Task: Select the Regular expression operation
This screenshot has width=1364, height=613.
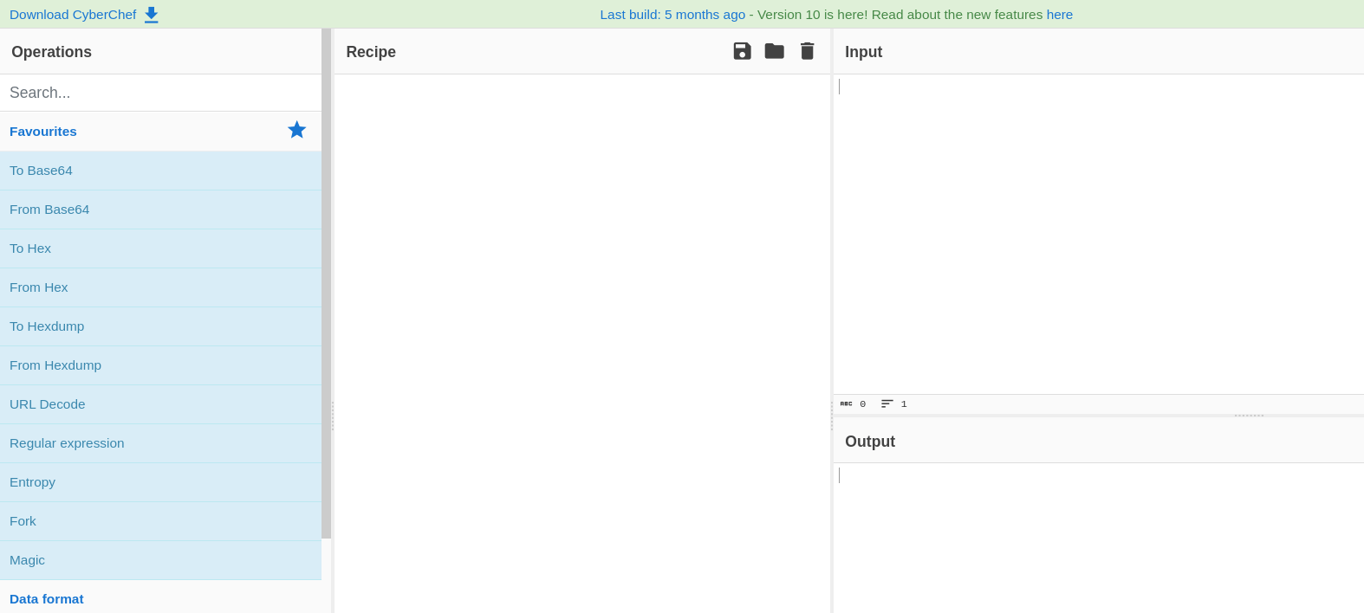Action: [x=160, y=443]
